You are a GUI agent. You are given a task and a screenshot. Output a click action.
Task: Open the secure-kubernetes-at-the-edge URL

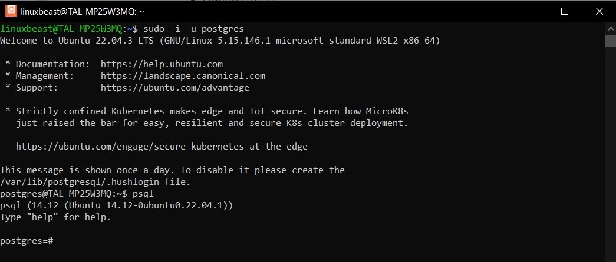pyautogui.click(x=162, y=147)
